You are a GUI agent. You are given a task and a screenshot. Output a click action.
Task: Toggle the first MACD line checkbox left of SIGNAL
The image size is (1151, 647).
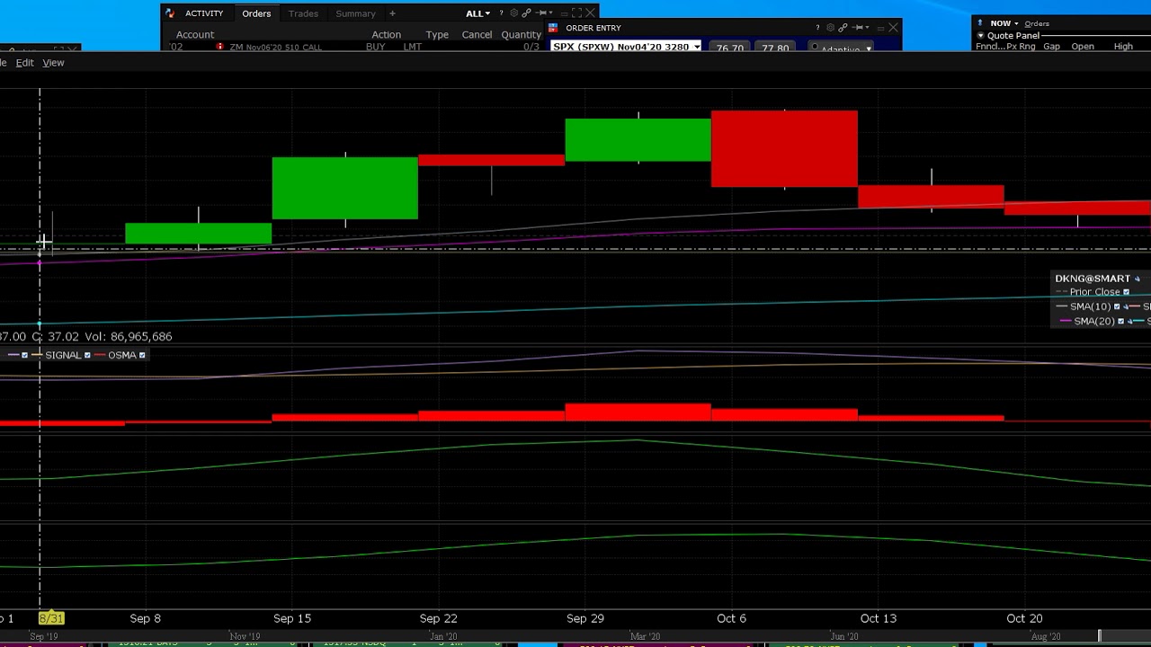click(x=24, y=355)
